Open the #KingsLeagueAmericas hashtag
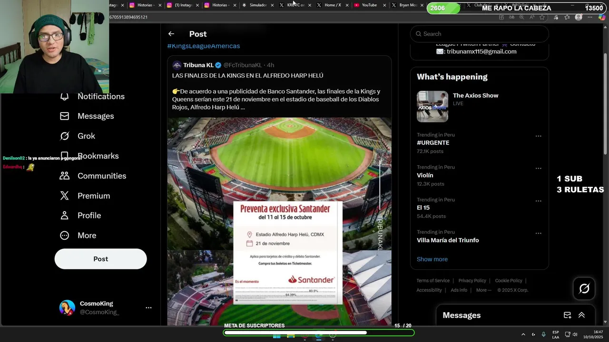 203,46
